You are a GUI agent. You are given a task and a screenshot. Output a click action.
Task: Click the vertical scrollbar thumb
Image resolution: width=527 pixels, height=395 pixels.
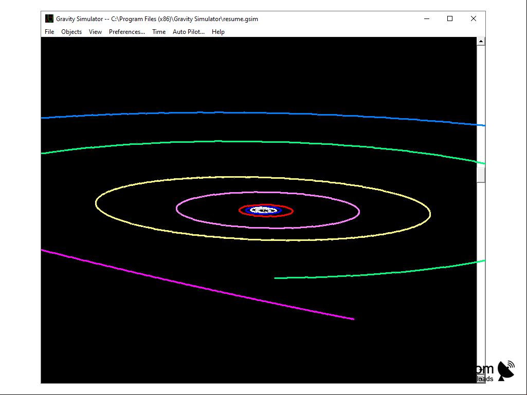click(x=481, y=175)
